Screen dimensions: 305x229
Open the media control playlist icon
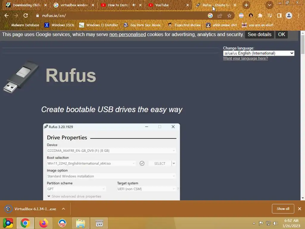(x=270, y=16)
